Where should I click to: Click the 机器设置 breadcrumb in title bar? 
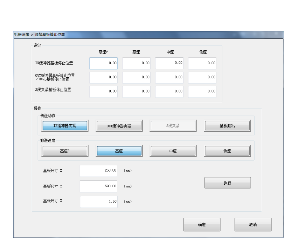click(x=22, y=34)
